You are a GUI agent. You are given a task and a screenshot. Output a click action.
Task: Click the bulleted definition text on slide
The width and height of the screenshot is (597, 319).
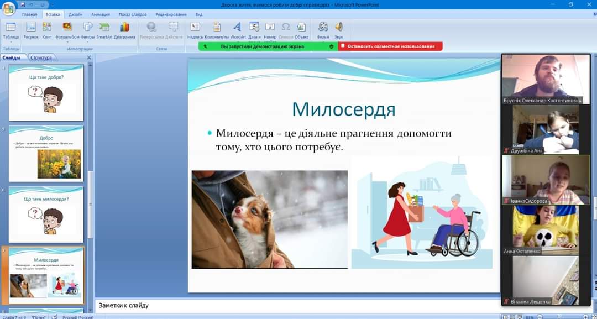tap(334, 140)
